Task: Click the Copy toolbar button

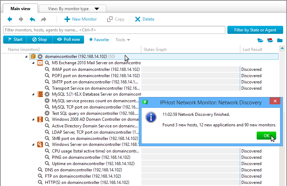Action: point(116,19)
